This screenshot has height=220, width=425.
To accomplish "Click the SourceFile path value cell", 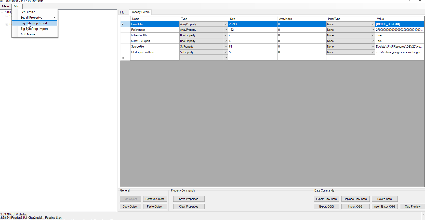I will click(x=400, y=47).
